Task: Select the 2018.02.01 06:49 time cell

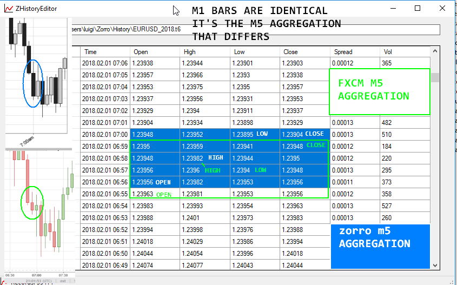Action: (x=105, y=266)
